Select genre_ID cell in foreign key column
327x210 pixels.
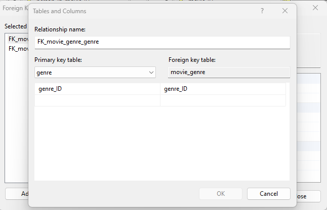point(223,89)
